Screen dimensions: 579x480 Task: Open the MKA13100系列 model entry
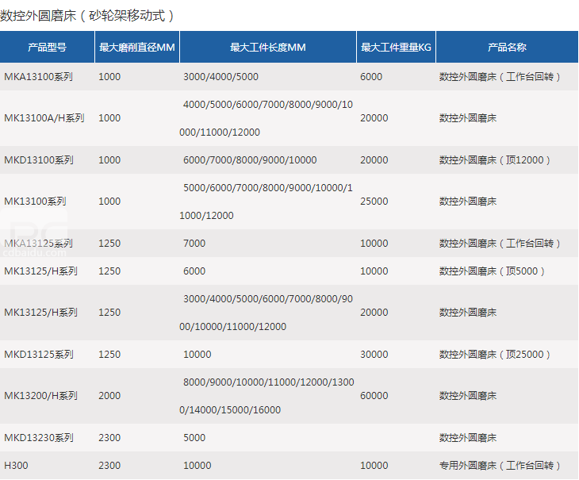point(39,77)
